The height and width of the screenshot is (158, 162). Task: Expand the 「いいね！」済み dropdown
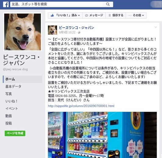(65, 15)
